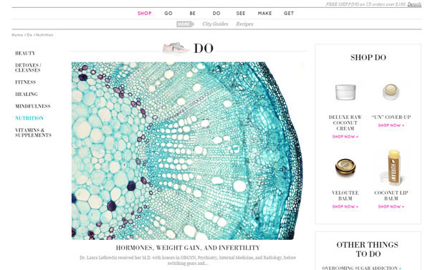Select Vitamins & Supplements category
The width and height of the screenshot is (430, 270).
click(x=33, y=132)
